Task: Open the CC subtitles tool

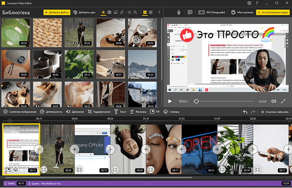Action: (190, 12)
